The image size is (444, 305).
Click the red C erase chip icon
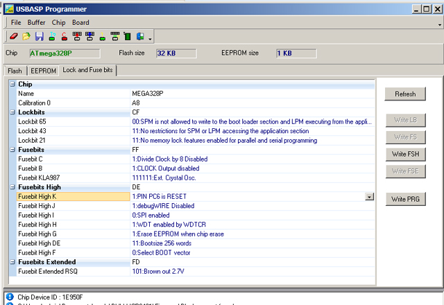(x=64, y=36)
